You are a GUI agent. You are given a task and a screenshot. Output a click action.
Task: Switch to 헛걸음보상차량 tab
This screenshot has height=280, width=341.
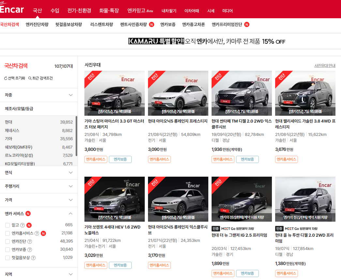click(68, 24)
